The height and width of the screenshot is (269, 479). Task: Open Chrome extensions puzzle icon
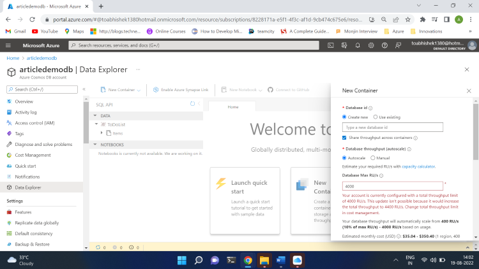(423, 20)
